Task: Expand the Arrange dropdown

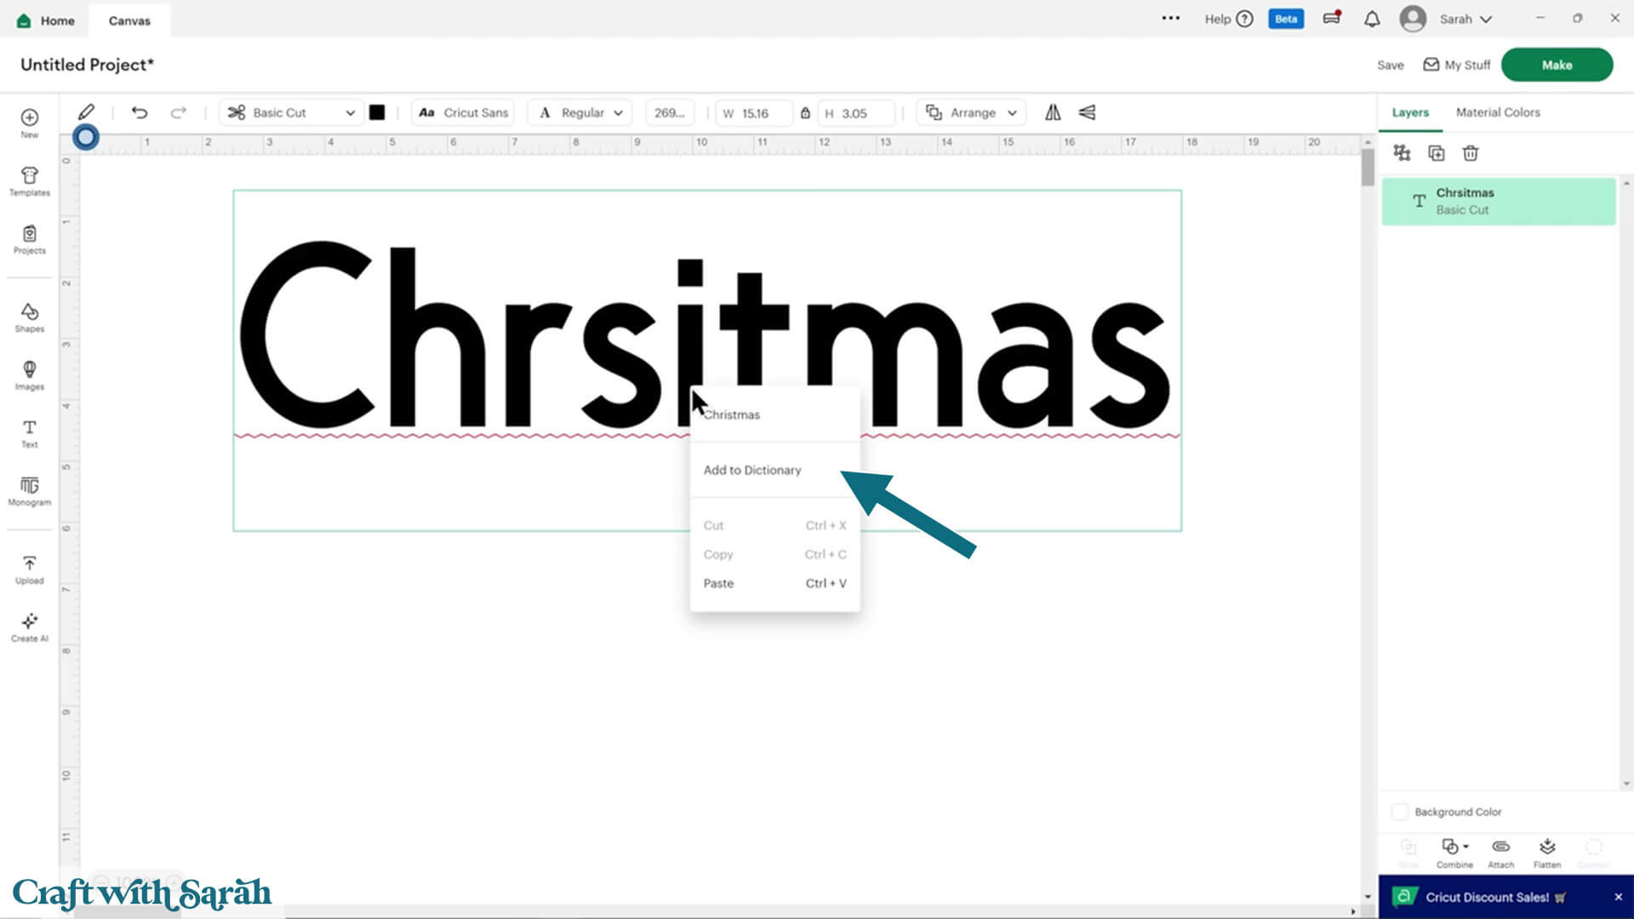Action: pos(972,112)
